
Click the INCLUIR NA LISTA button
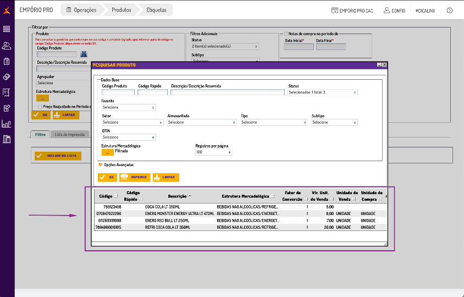[58, 156]
